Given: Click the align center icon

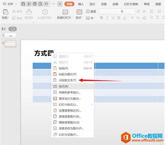Looking at the screenshot, I should click(157, 17).
